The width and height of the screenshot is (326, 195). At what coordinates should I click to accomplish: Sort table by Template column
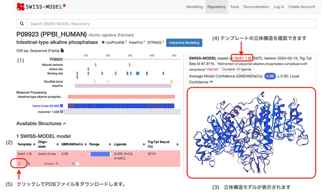coord(34,144)
